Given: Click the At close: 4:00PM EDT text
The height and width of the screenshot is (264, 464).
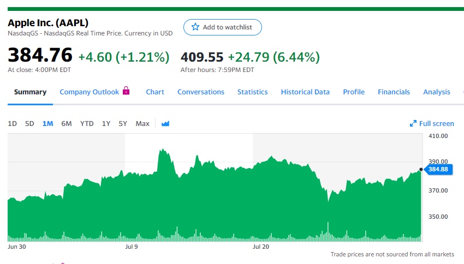Looking at the screenshot, I should [x=39, y=70].
